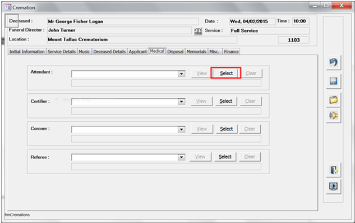The height and width of the screenshot is (223, 355).
Task: Open the Disposal tab
Action: (x=175, y=52)
